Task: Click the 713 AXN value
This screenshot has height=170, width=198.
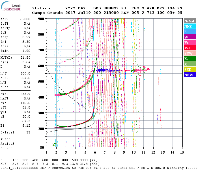Action: 150,13
